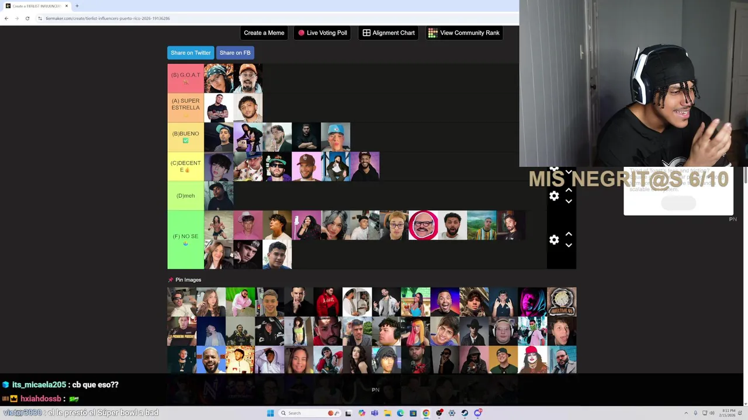Reload the TierMaker page
The image size is (748, 420).
27,18
